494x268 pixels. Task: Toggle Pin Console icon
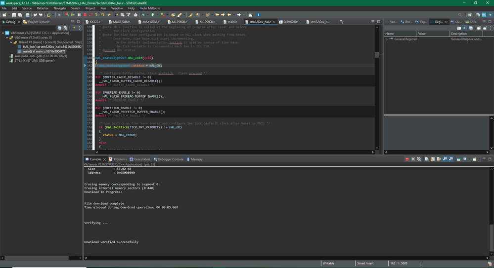[x=458, y=159]
